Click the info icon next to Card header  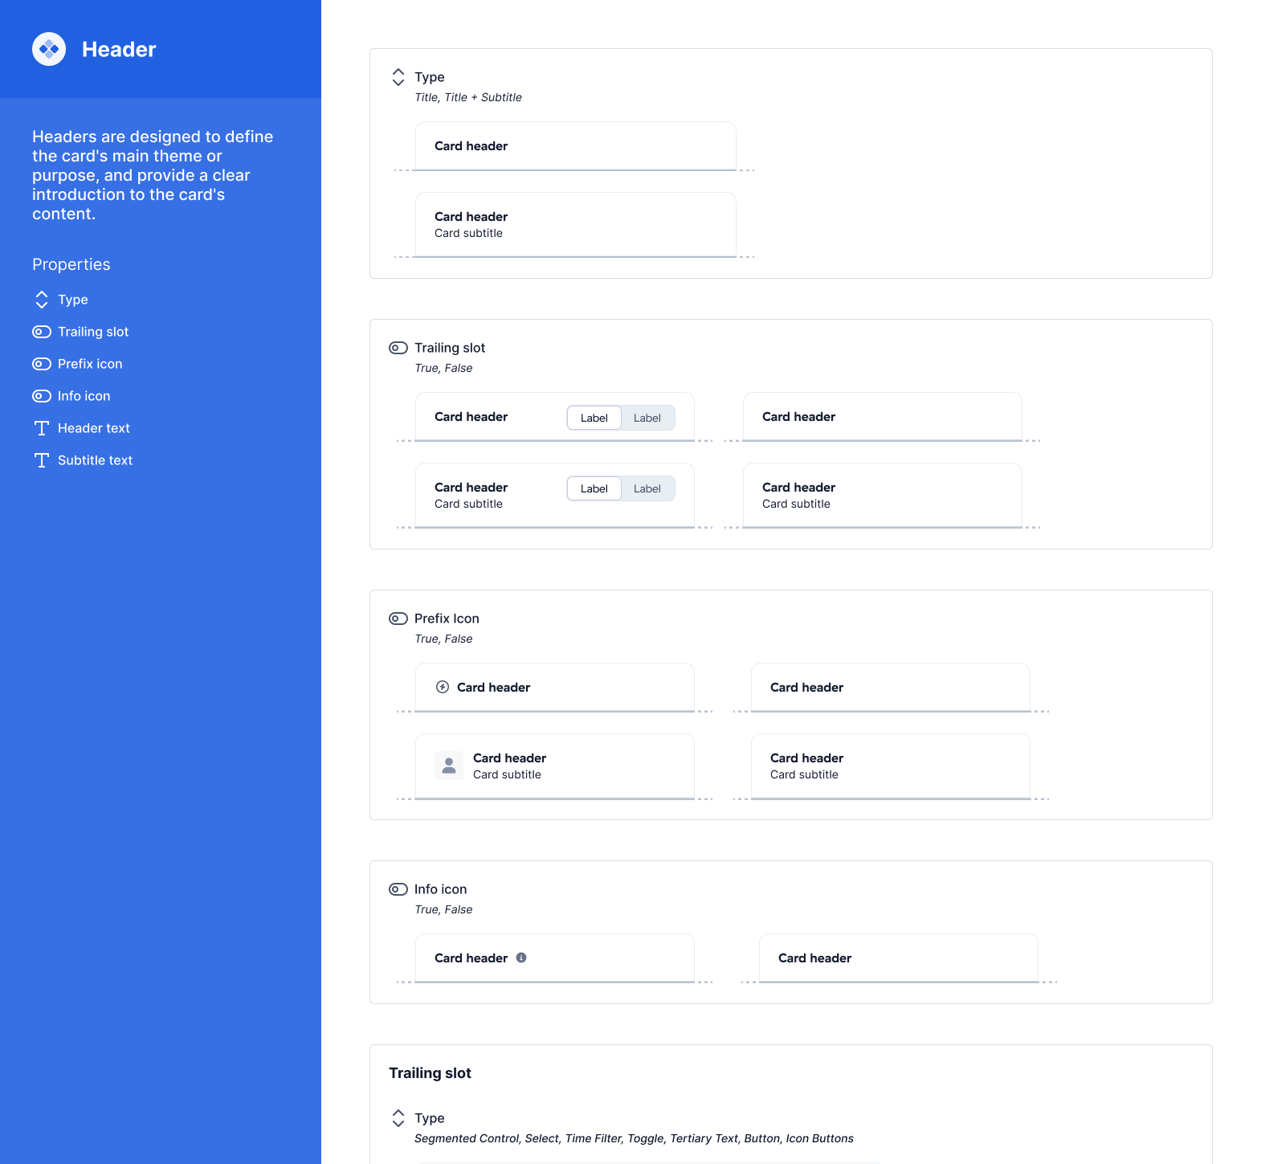click(x=521, y=958)
